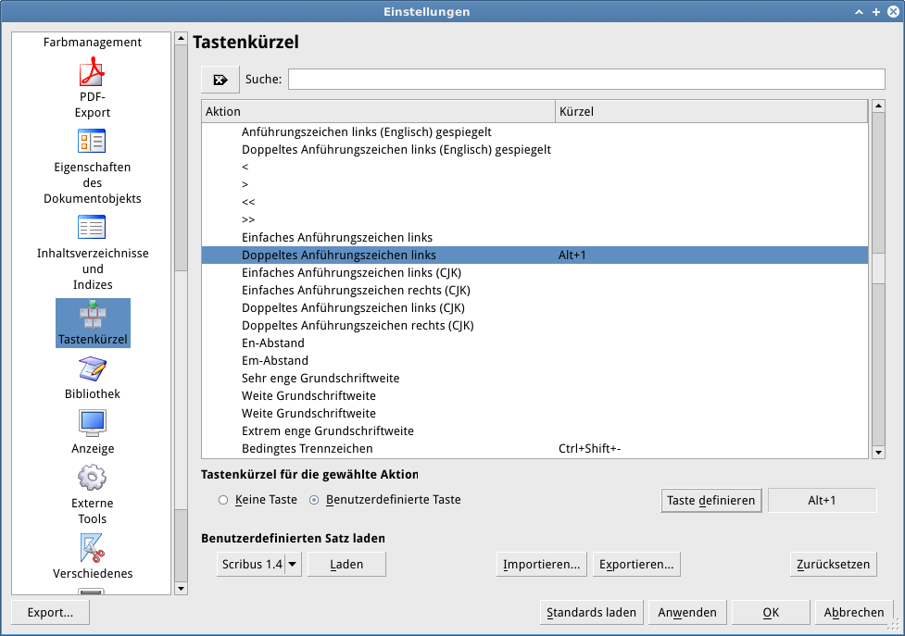Select the single > action row
The image size is (905, 636).
coord(534,184)
